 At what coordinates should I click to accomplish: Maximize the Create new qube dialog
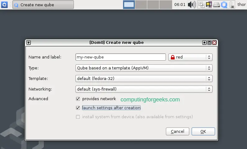click(209, 43)
